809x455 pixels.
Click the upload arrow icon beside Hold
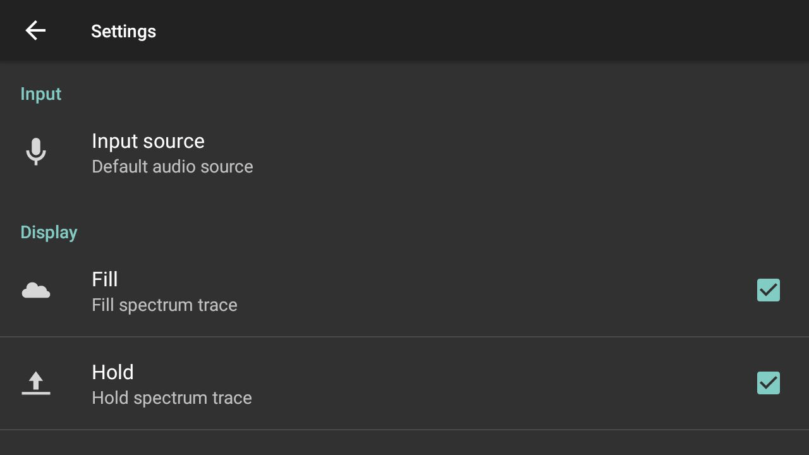coord(36,383)
